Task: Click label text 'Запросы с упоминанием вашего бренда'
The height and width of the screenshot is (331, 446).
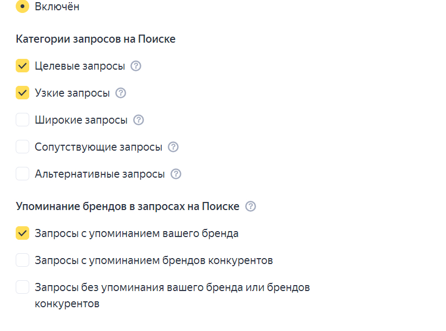Action: pos(136,233)
